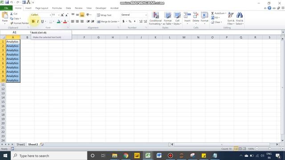This screenshot has width=285, height=160.
Task: Open Find & Select binoculars
Action: coord(240,18)
